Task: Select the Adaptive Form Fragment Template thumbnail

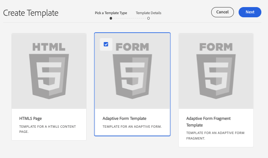Action: (216, 71)
